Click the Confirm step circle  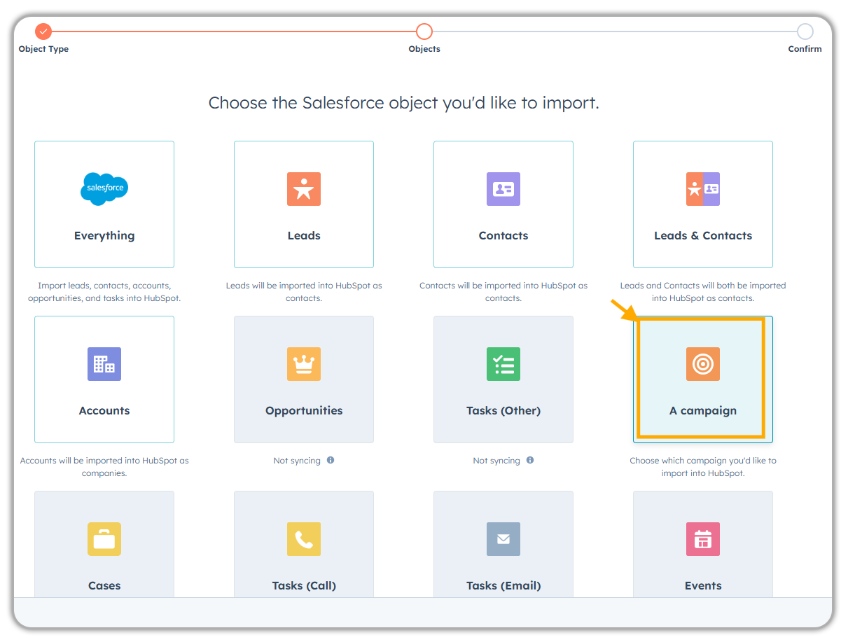click(805, 32)
